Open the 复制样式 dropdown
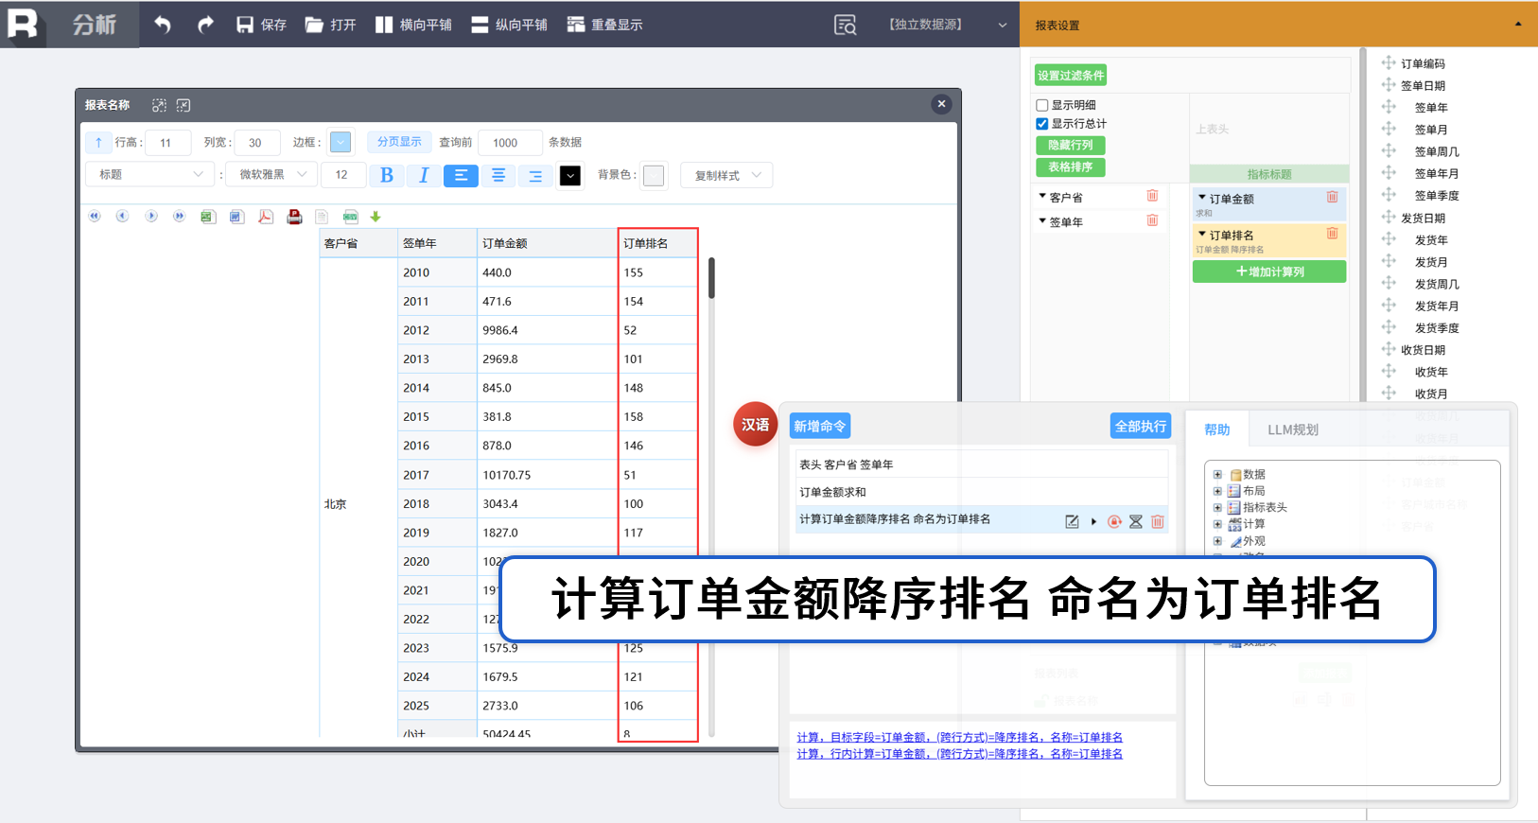 (x=726, y=175)
